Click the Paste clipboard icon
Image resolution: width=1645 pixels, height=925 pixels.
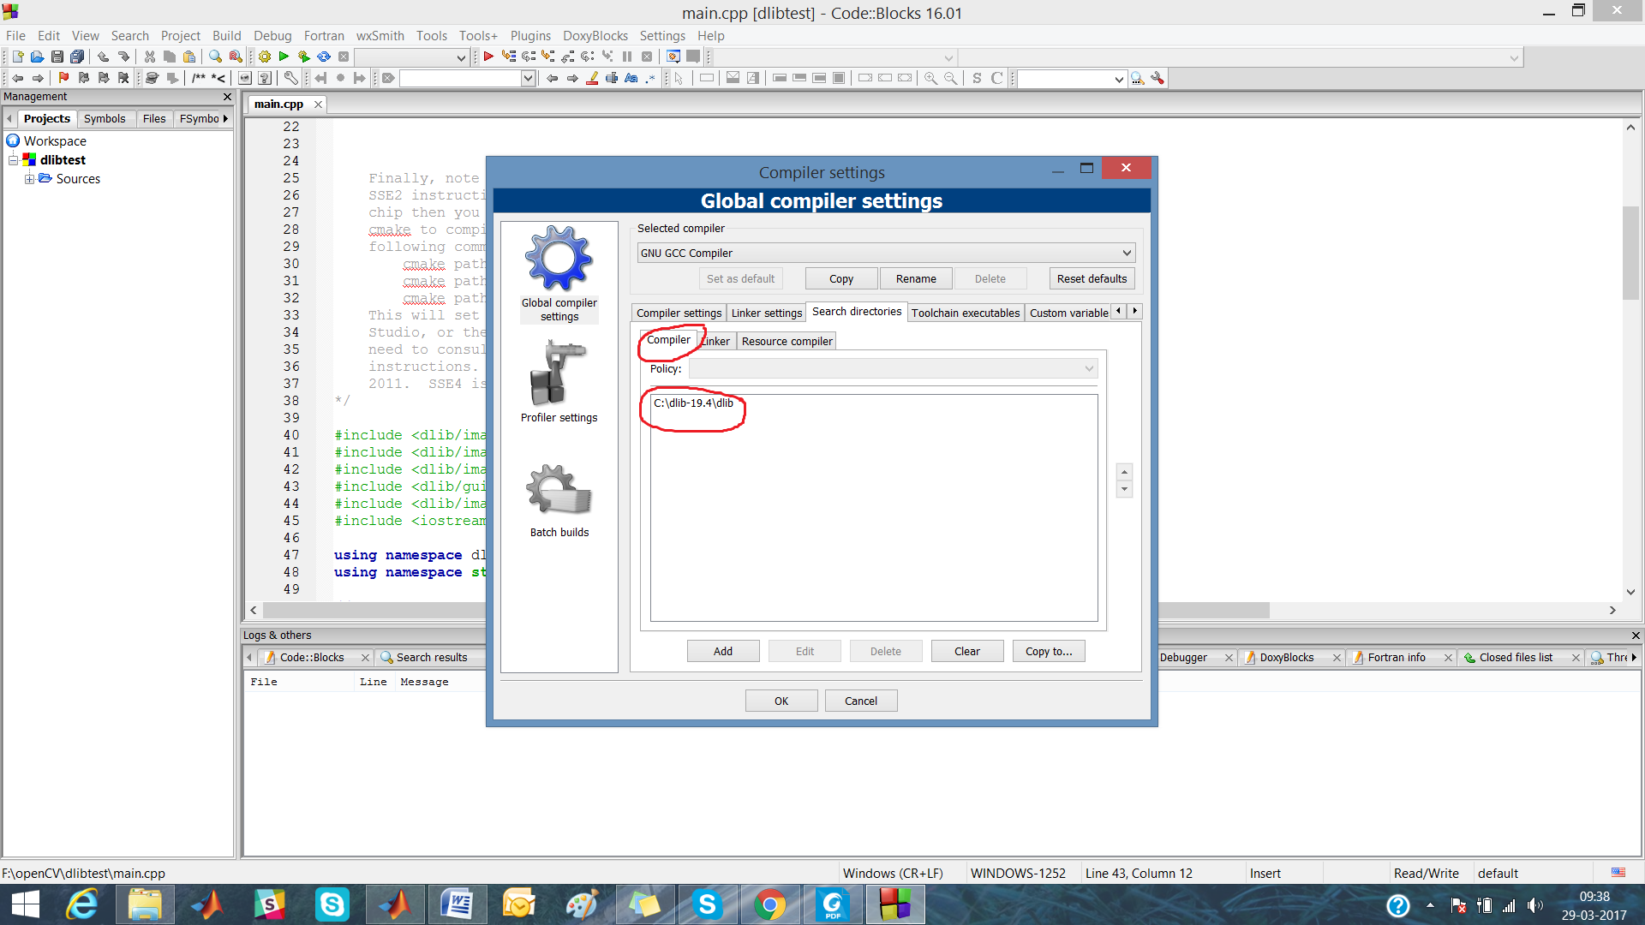coord(189,57)
